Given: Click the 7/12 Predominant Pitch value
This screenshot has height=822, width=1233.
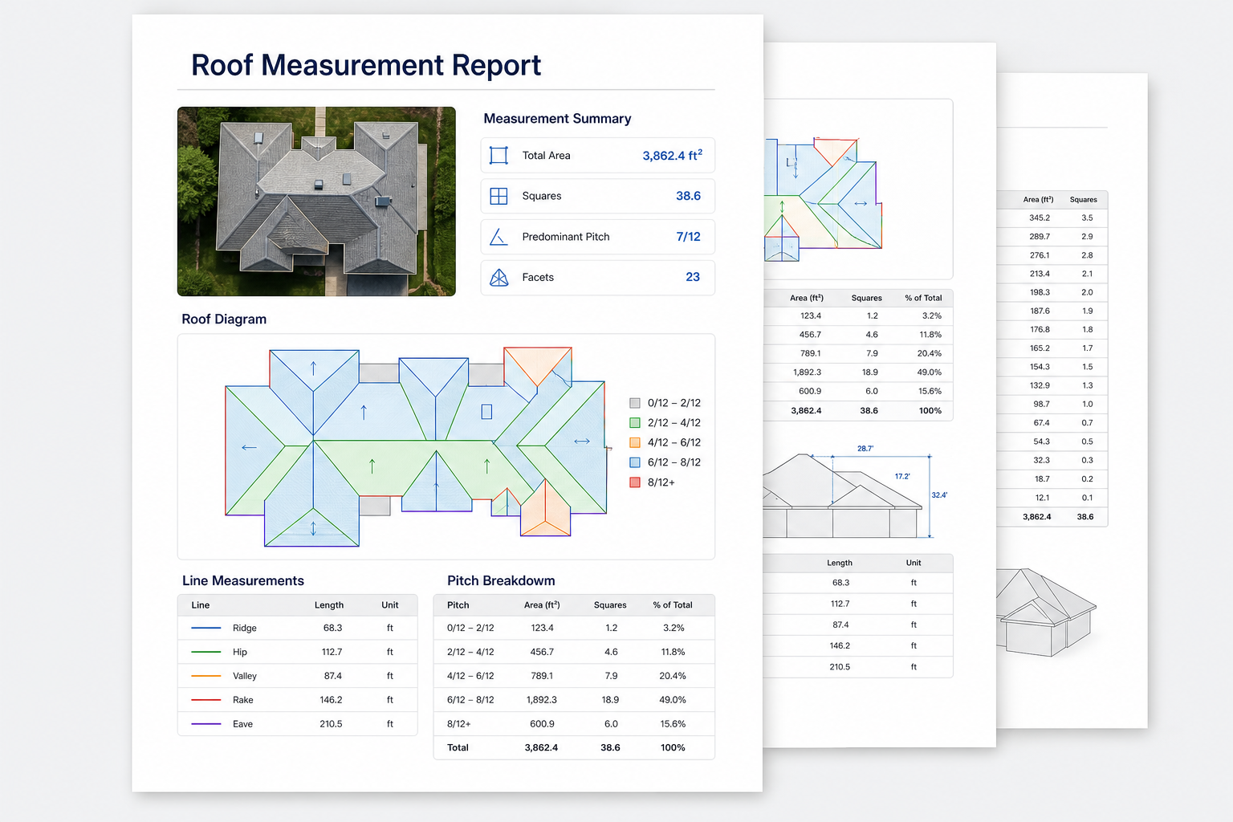Looking at the screenshot, I should (688, 237).
